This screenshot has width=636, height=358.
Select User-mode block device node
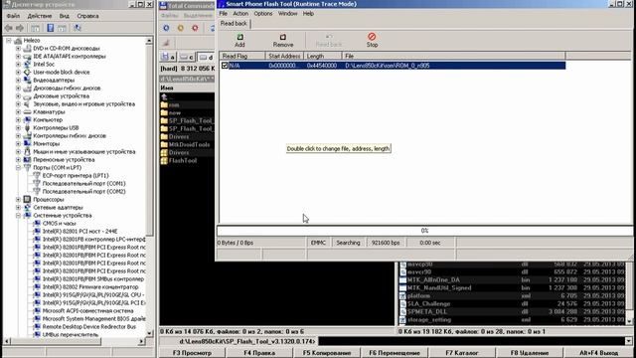coord(62,73)
